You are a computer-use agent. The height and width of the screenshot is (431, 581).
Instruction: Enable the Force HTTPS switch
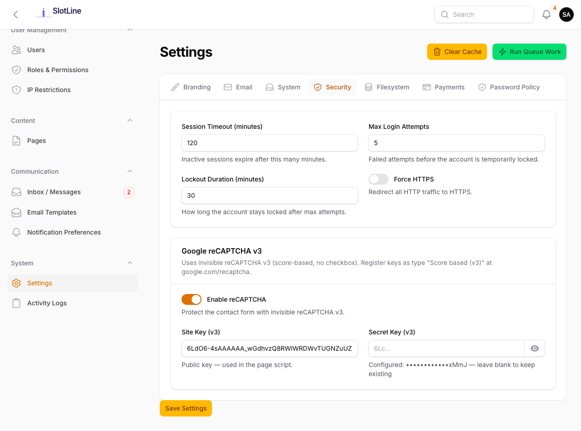(x=379, y=179)
